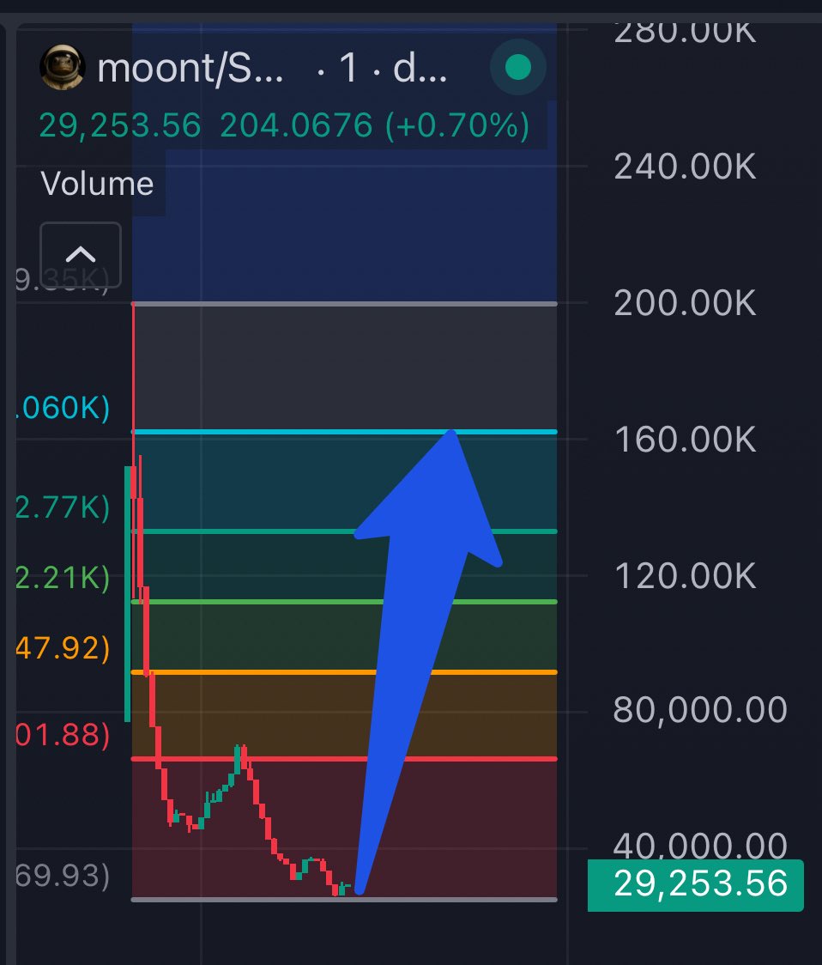The height and width of the screenshot is (965, 822).
Task: Click the teal 2.77K) level label
Action: (x=63, y=507)
